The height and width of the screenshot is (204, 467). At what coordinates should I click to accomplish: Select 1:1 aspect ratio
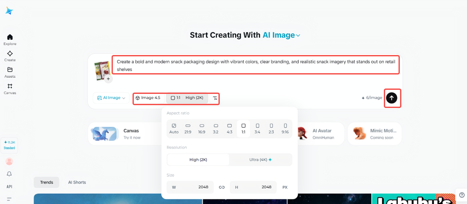[x=244, y=129]
